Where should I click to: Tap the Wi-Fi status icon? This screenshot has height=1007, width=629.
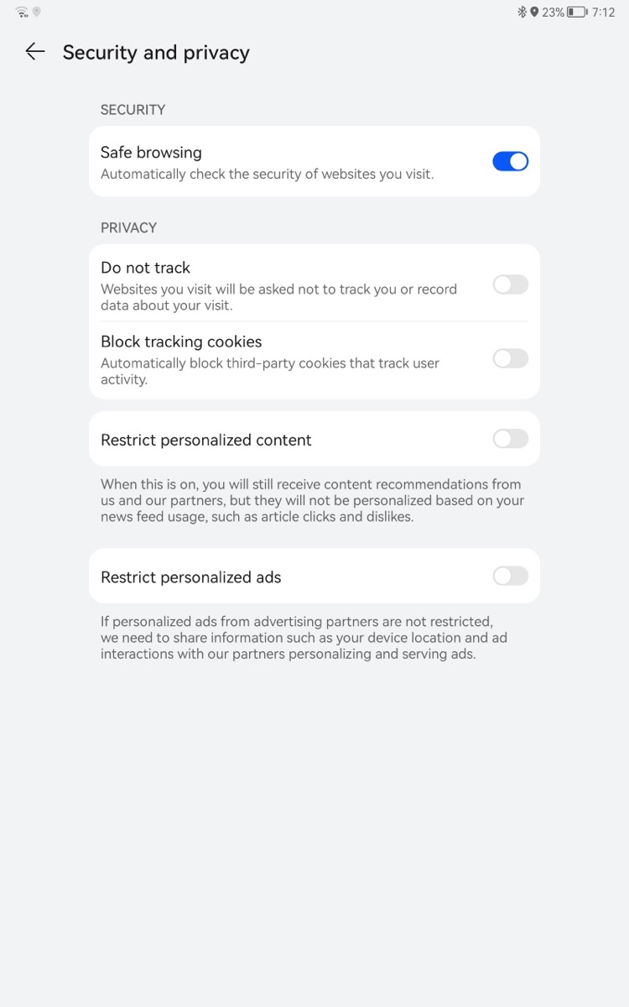22,12
